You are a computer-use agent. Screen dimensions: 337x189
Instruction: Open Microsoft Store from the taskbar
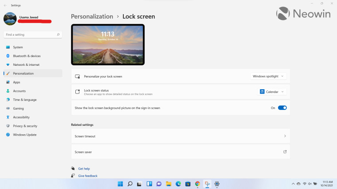[x=188, y=184]
